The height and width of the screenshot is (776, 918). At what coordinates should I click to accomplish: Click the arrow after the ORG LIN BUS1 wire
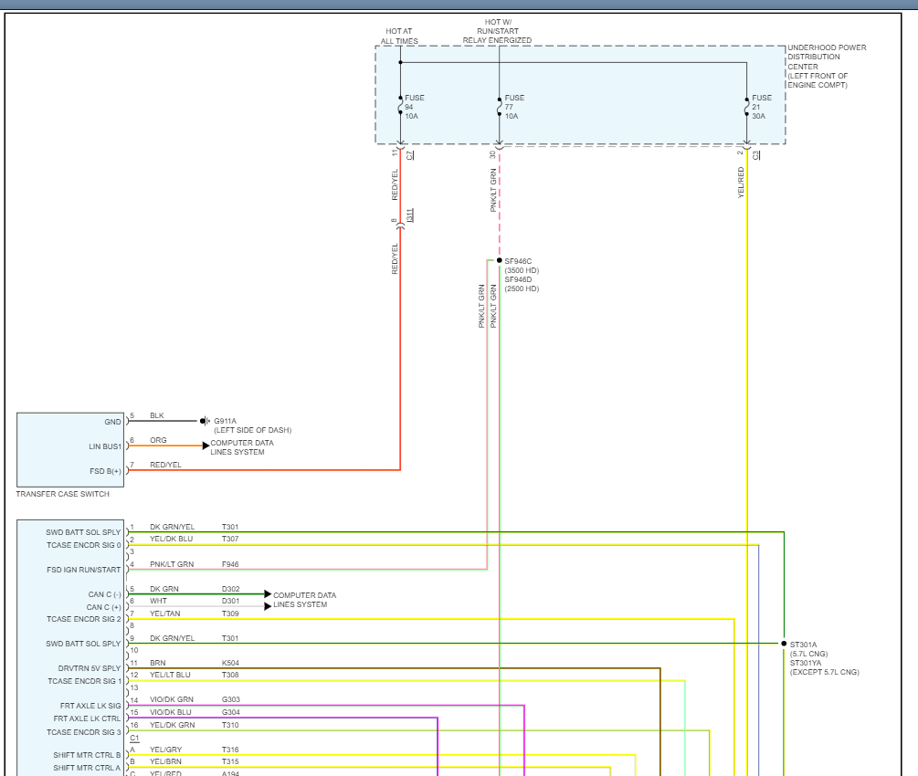[x=205, y=446]
